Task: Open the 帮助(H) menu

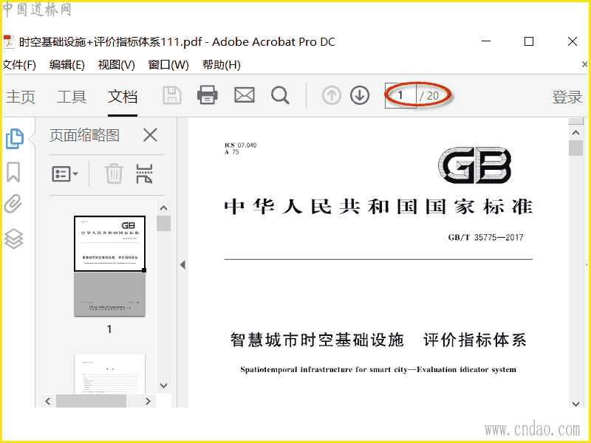Action: pos(221,65)
